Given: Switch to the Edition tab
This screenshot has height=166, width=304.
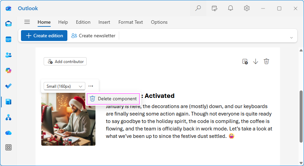Looking at the screenshot, I should tap(83, 22).
